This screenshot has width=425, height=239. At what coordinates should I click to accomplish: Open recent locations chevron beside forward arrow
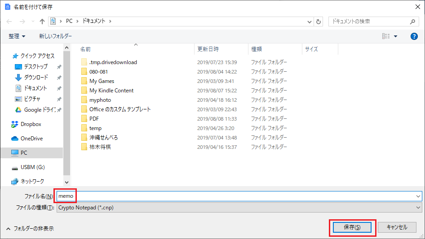click(33, 22)
